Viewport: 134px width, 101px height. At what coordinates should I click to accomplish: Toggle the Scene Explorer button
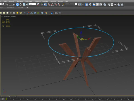pyautogui.click(x=87, y=4)
